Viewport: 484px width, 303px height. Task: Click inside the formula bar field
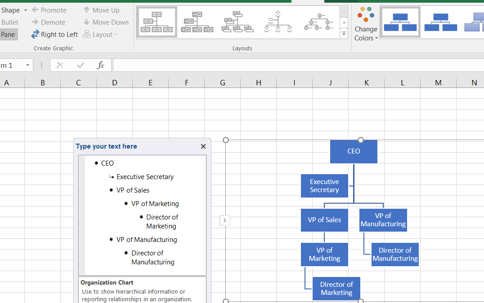pos(298,65)
